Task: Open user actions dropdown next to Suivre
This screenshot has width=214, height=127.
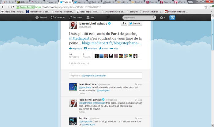Action: tap(124, 23)
